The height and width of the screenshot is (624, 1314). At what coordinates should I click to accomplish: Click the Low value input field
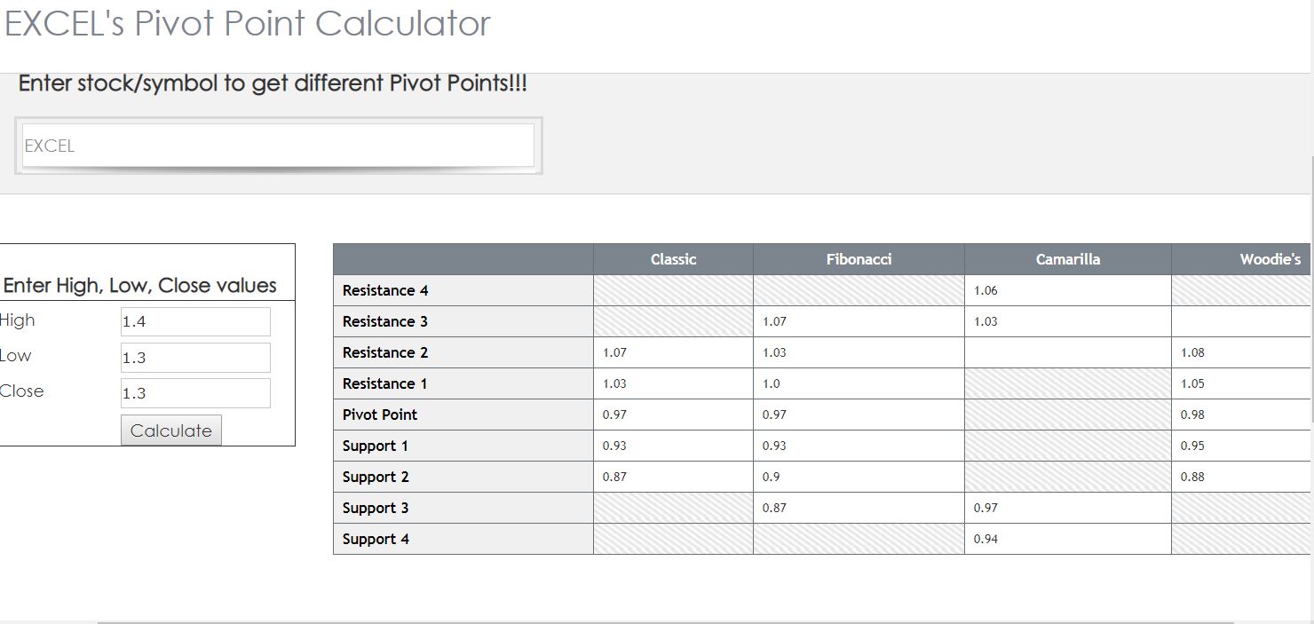tap(195, 358)
